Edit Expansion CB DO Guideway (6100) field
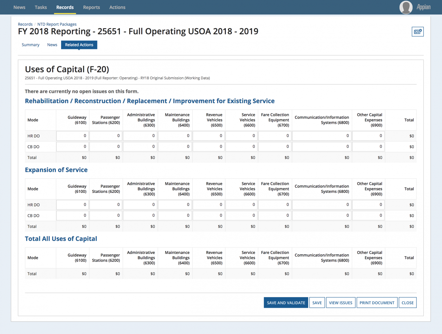 [x=73, y=215]
